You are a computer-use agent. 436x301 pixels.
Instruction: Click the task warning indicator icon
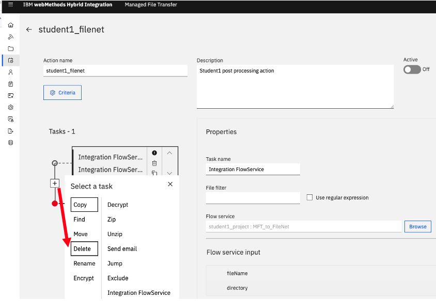point(154,153)
